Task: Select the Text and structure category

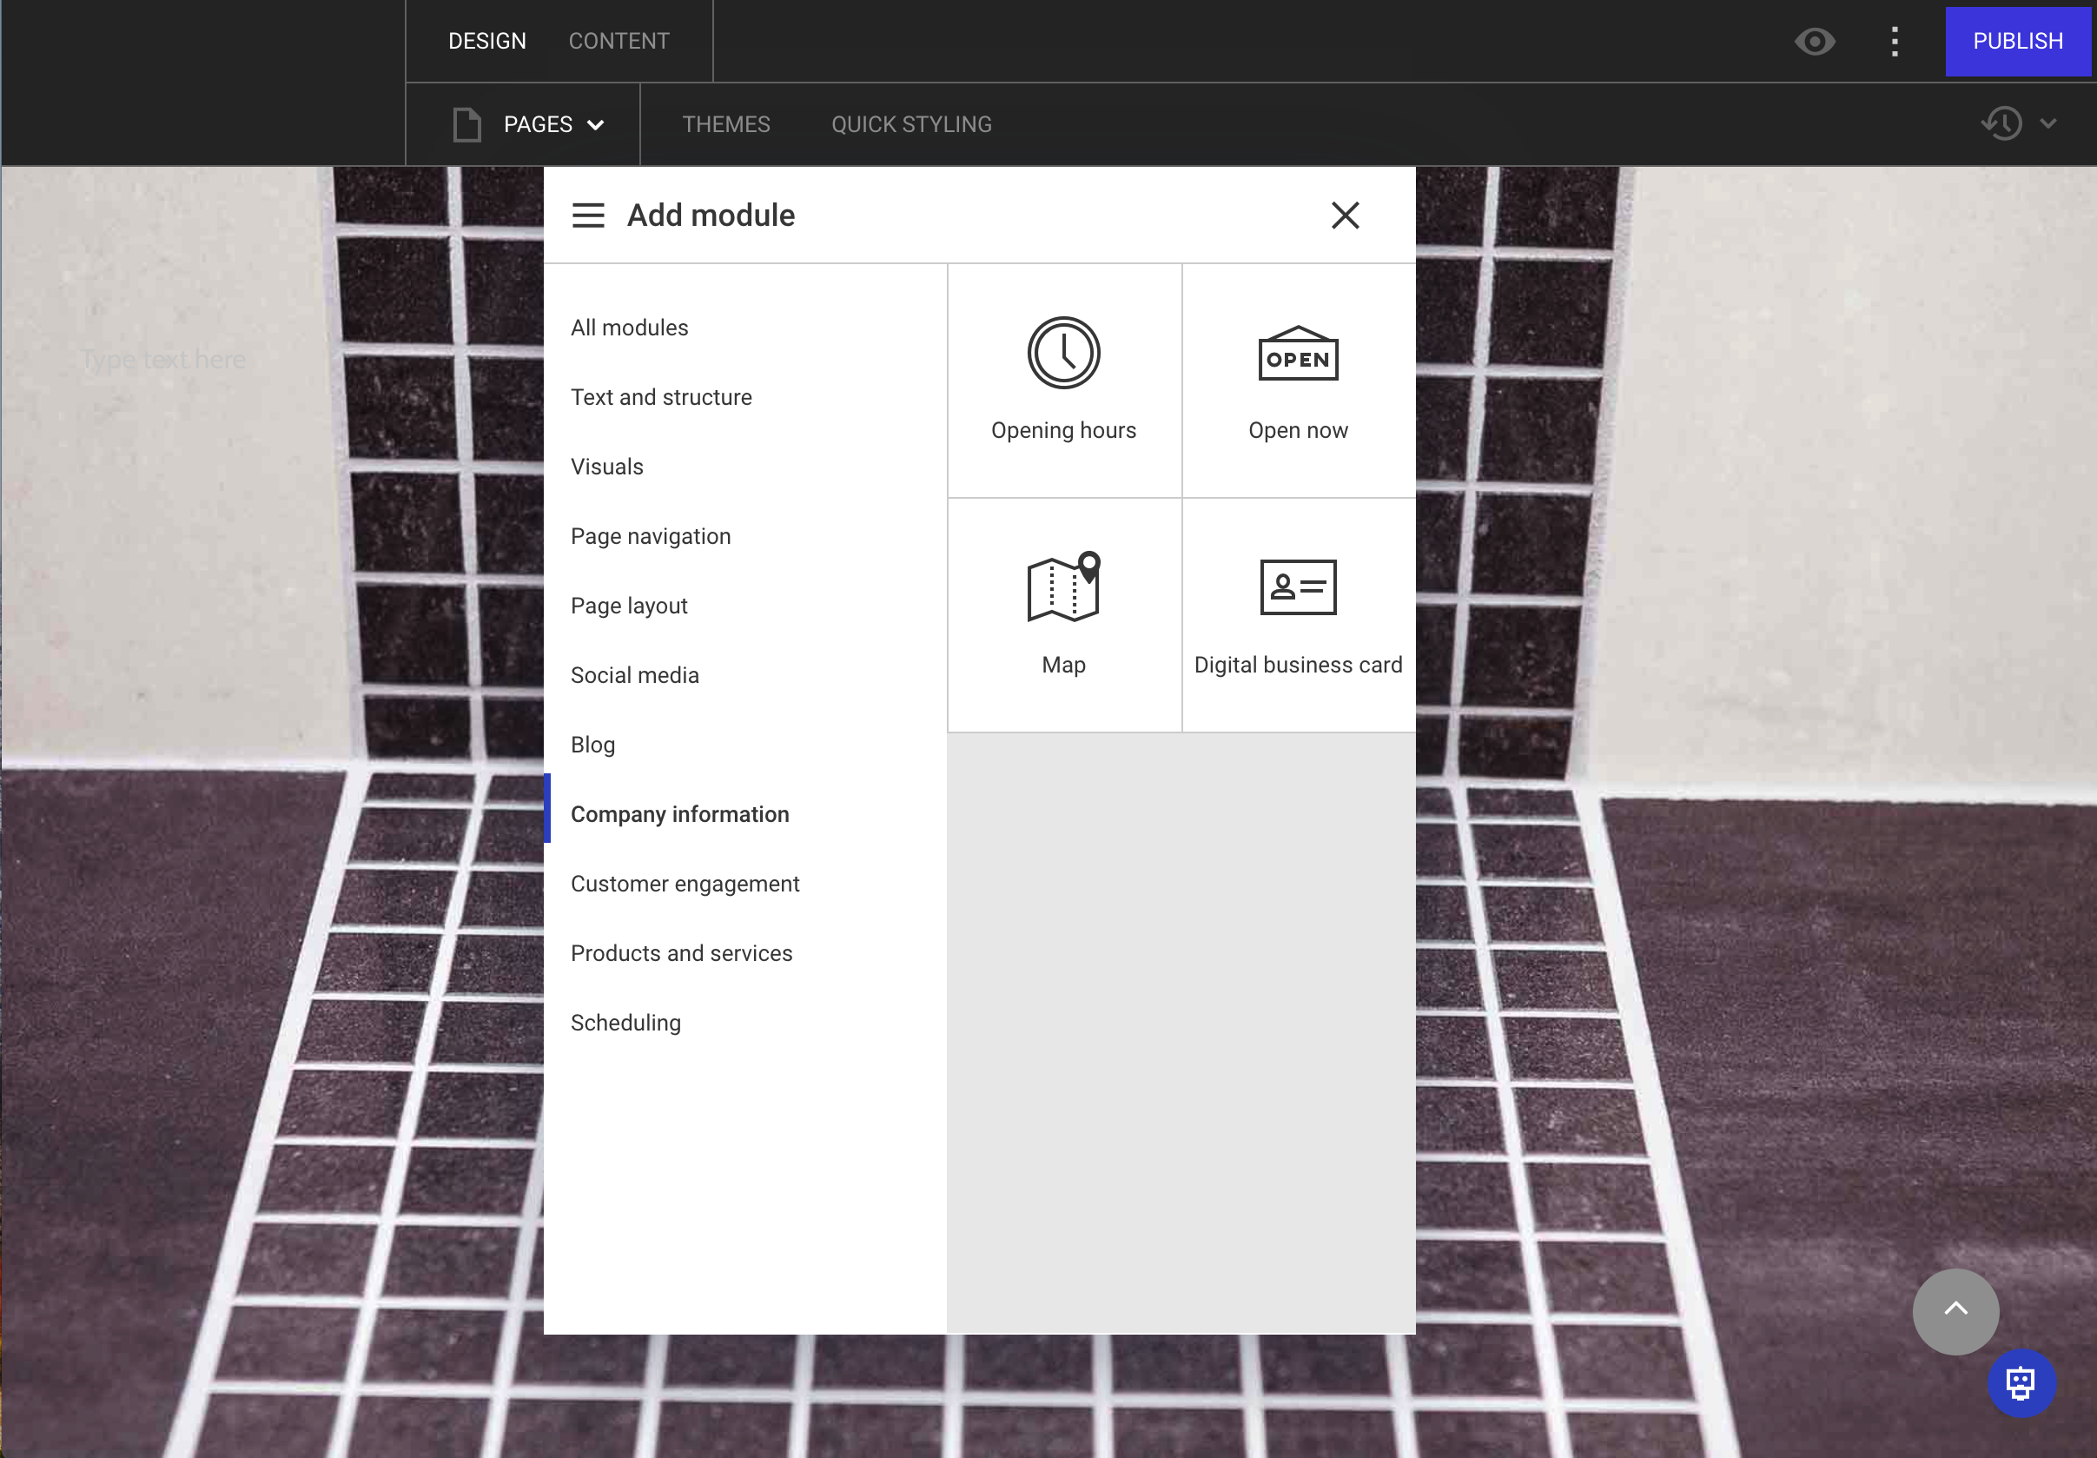Action: tap(661, 396)
